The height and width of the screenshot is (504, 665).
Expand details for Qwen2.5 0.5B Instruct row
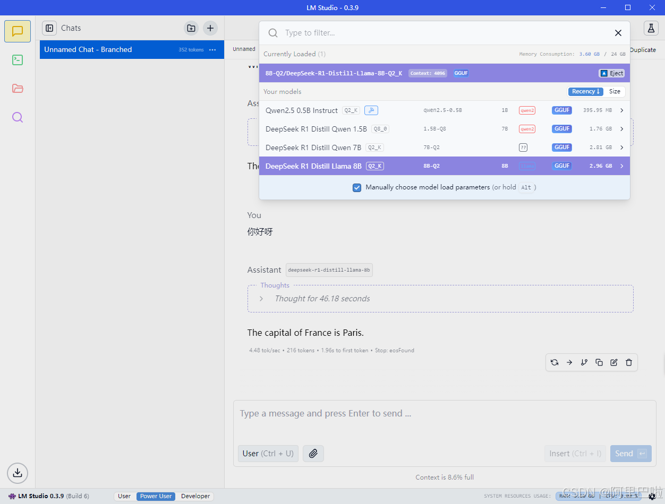(621, 110)
